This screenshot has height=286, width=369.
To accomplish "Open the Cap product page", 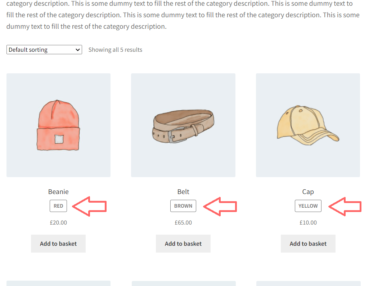I will 308,192.
